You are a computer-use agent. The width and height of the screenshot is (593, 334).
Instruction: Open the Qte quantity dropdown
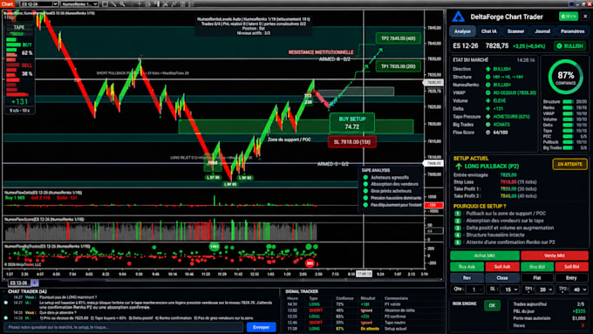pyautogui.click(x=475, y=290)
